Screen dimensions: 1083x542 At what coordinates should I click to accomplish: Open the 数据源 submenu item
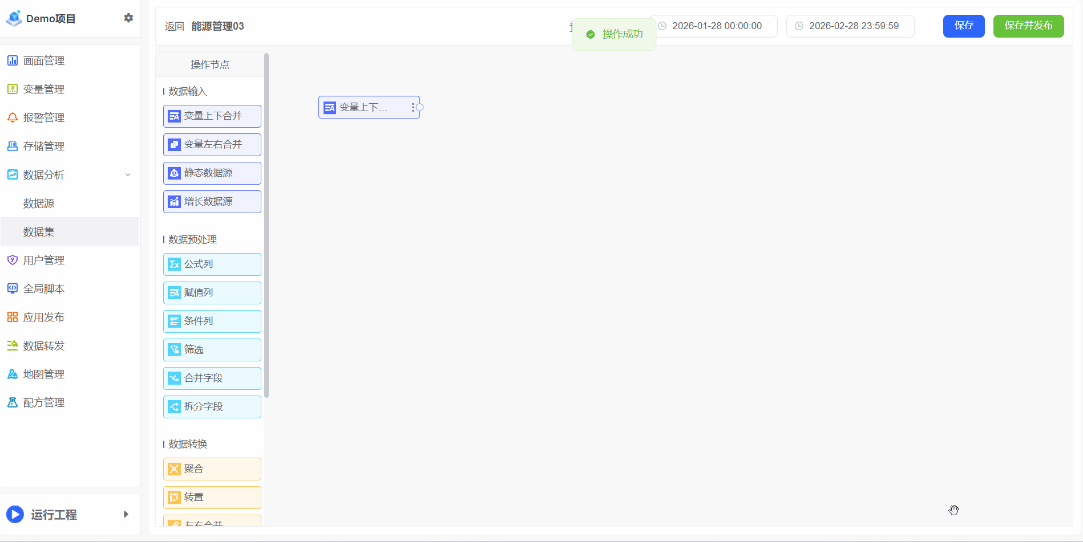pos(39,203)
